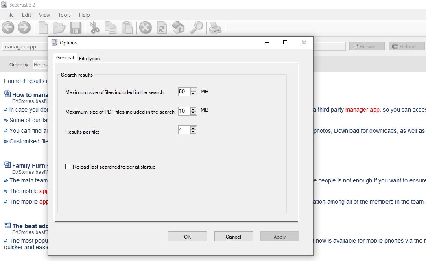Click the Save floppy disk icon
The width and height of the screenshot is (426, 261).
76,27
